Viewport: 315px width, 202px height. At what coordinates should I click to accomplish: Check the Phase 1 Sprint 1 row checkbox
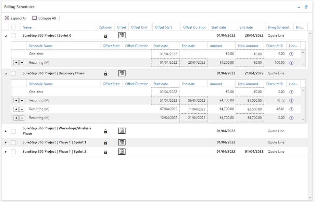13,143
